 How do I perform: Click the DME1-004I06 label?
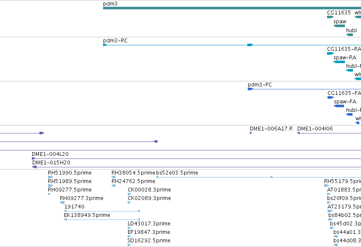(315, 128)
